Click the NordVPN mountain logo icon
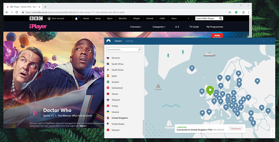The width and height of the screenshot is (279, 142). coord(109,41)
